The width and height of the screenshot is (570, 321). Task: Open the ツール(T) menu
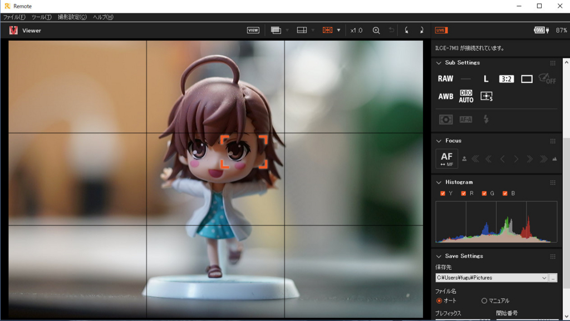[41, 17]
